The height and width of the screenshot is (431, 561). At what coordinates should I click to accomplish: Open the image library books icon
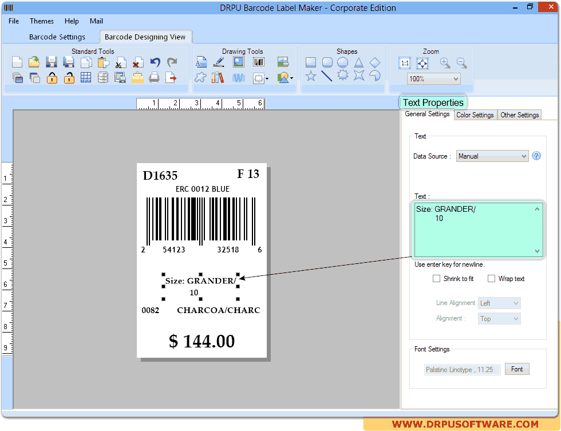pyautogui.click(x=218, y=77)
